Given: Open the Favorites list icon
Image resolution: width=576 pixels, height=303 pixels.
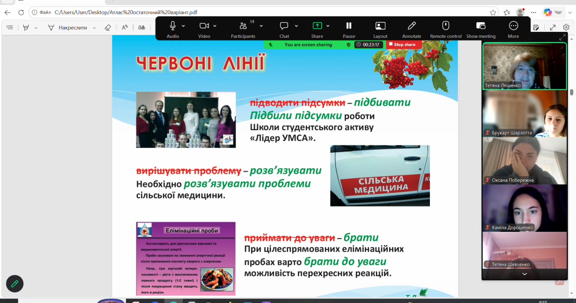Looking at the screenshot, I should coord(507,13).
